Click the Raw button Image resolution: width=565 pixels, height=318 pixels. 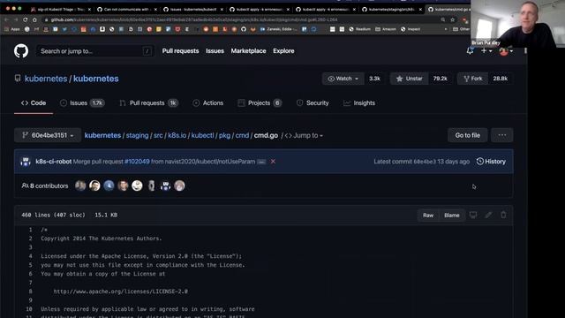(x=428, y=216)
